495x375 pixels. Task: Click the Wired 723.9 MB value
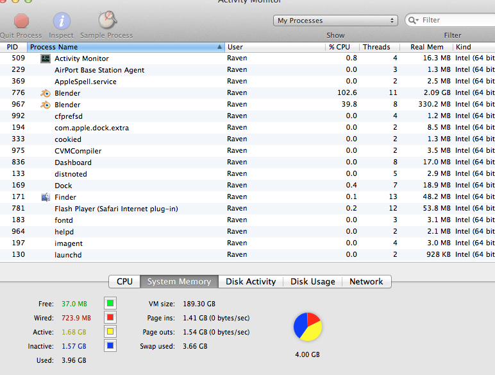[x=76, y=318]
